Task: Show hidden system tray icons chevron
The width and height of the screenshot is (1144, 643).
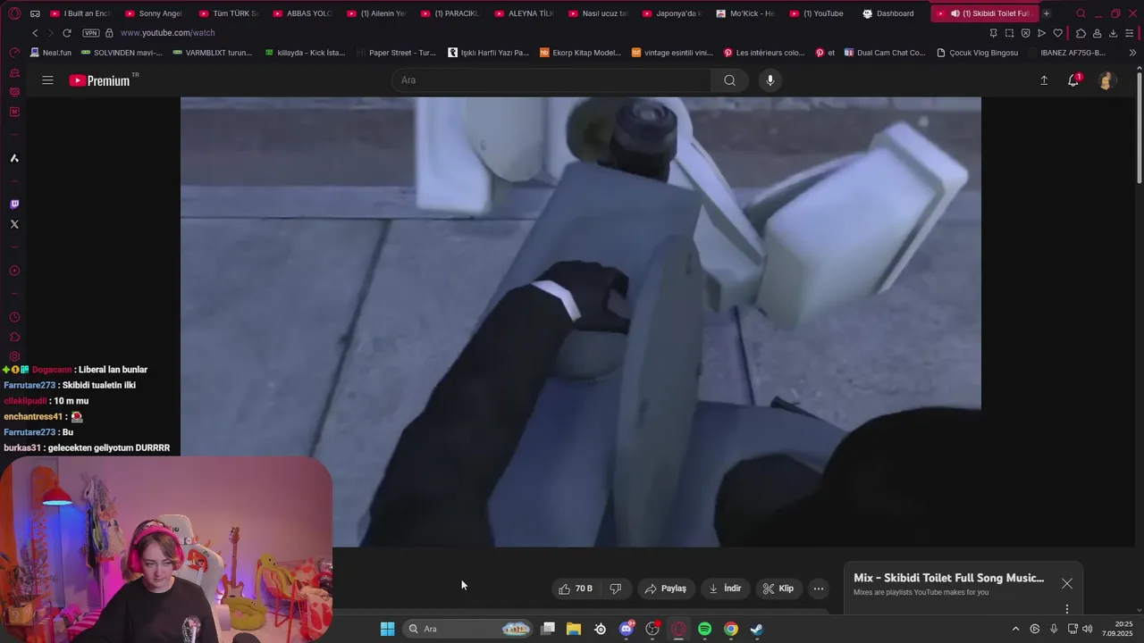Action: [x=1015, y=629]
